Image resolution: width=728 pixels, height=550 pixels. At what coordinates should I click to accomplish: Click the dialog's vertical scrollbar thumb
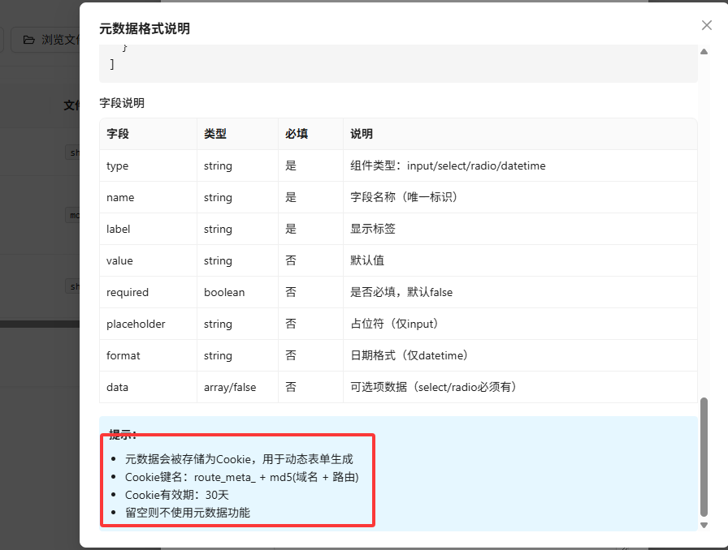(x=704, y=456)
